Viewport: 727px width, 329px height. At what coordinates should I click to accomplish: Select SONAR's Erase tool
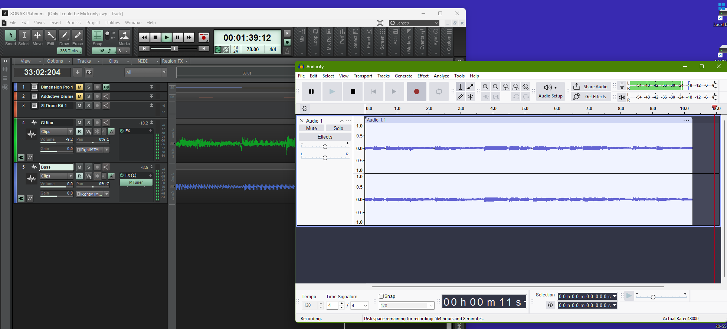(x=78, y=36)
